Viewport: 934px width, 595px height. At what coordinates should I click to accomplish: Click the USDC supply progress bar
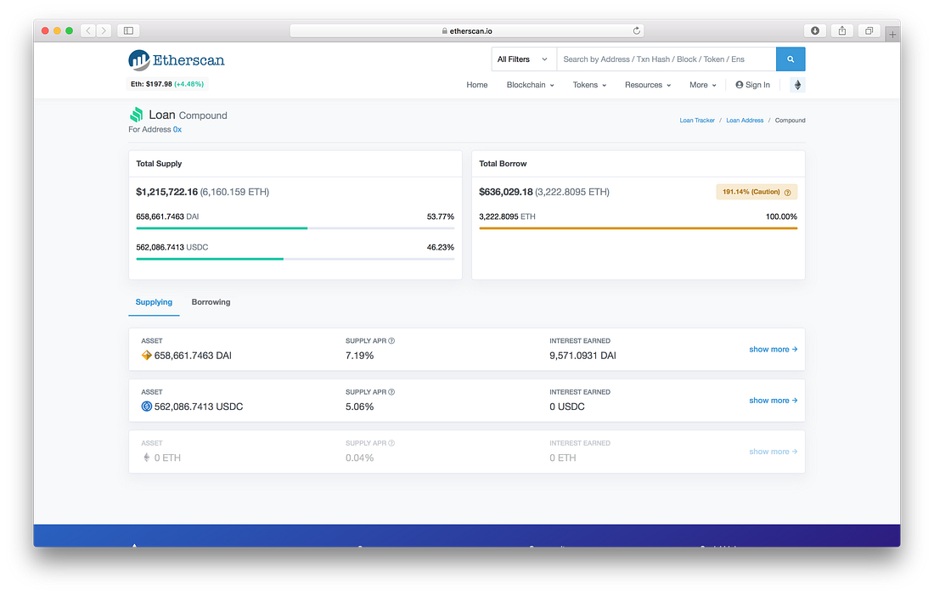point(295,259)
